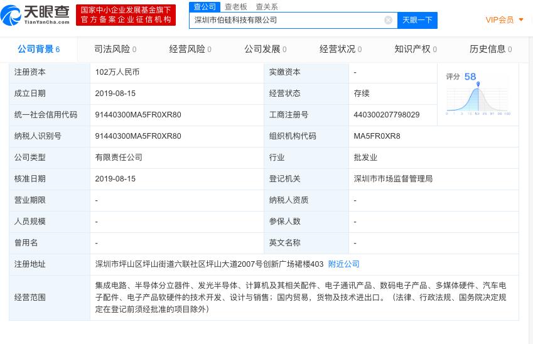This screenshot has height=344, width=533.
Task: Click the 曾用名 label cell
Action: [x=50, y=243]
